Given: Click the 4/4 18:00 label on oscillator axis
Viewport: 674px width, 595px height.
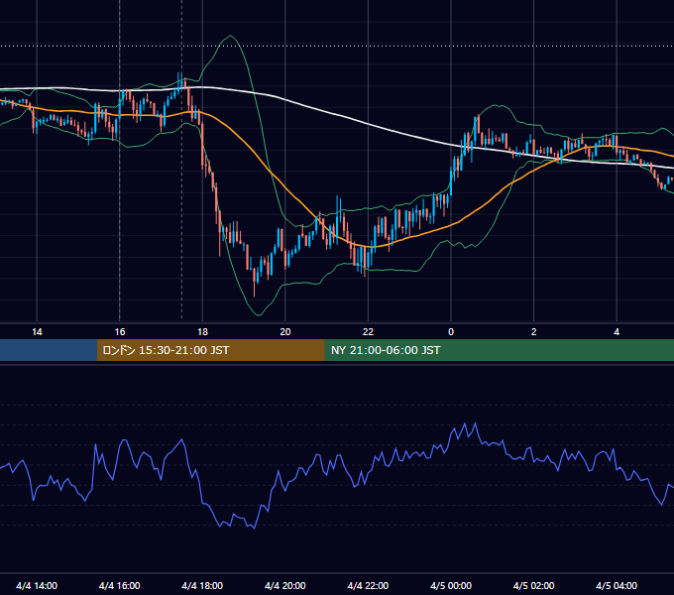Looking at the screenshot, I should 202,585.
